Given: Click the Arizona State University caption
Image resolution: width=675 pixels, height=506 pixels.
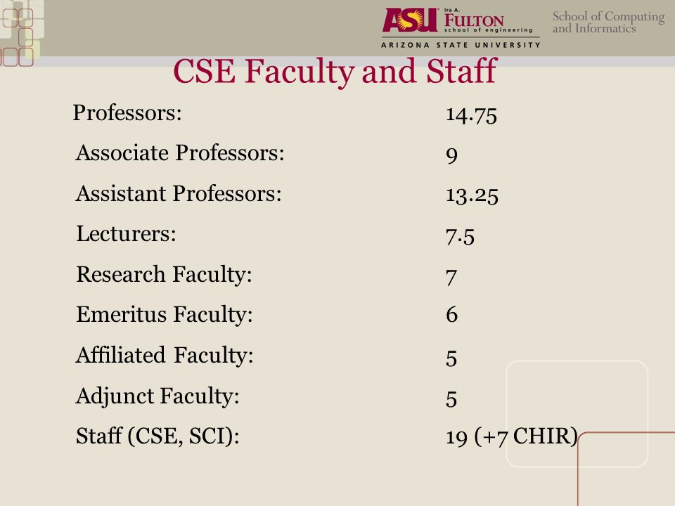Looking at the screenshot, I should coord(460,45).
